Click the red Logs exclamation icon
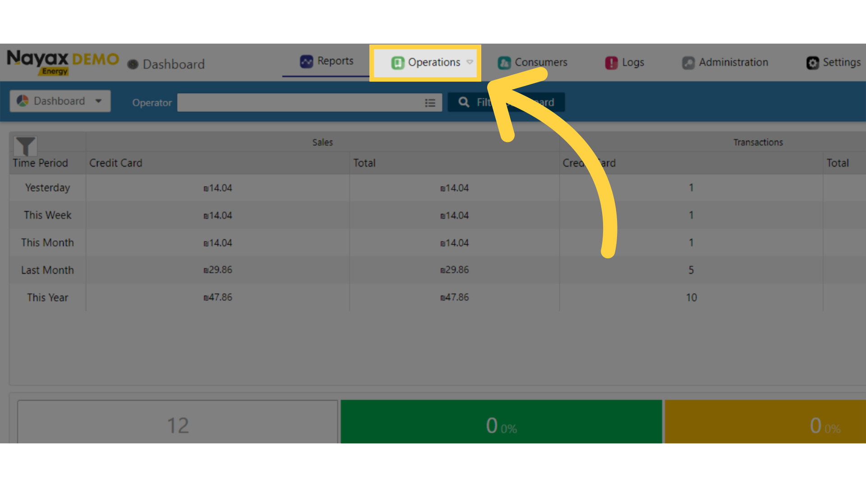 tap(611, 63)
